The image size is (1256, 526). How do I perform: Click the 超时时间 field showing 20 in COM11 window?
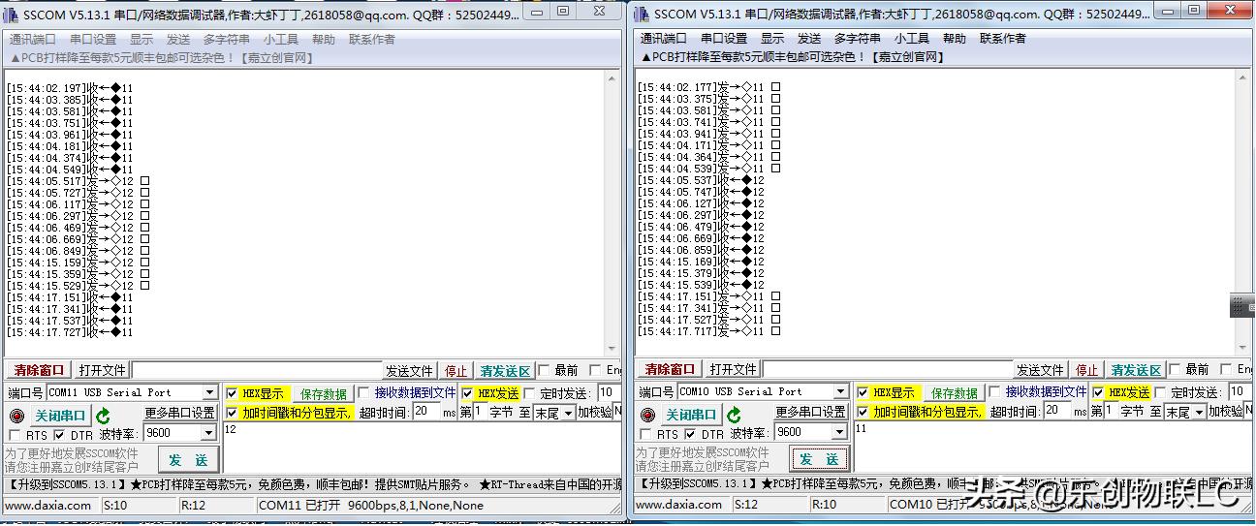pos(426,412)
